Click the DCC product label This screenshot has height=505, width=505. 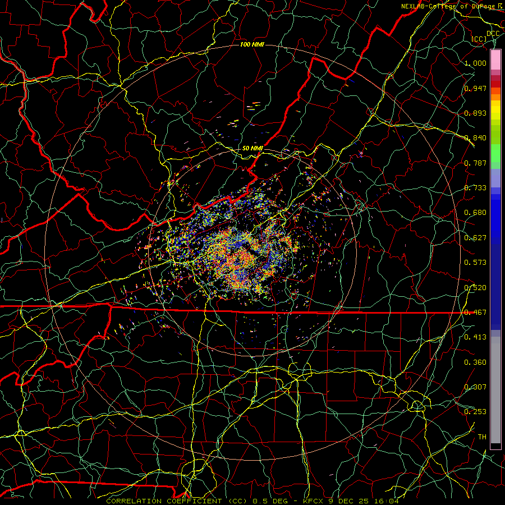493,34
